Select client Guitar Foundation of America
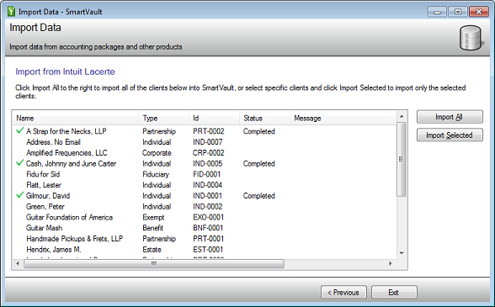 tap(69, 217)
